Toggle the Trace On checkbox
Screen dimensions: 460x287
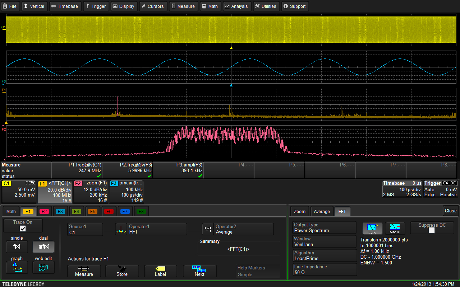point(23,229)
